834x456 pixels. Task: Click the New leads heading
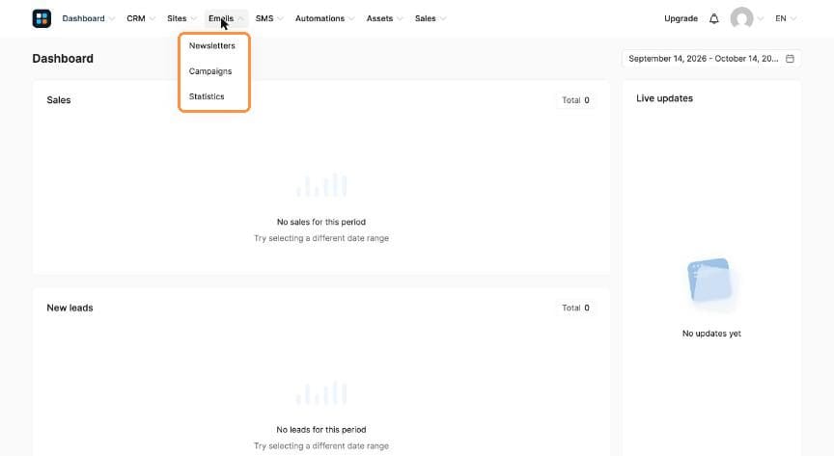(69, 308)
